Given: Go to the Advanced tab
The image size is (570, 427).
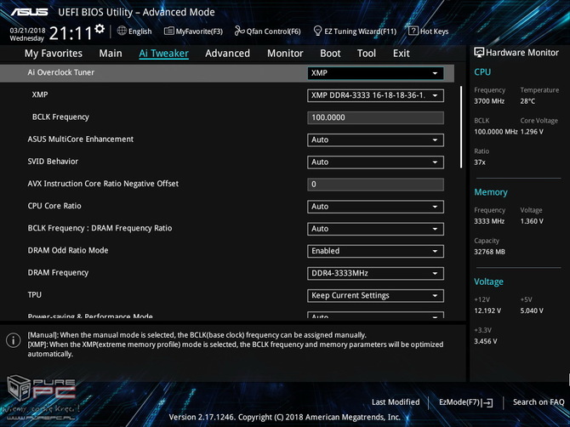Looking at the screenshot, I should (x=227, y=54).
